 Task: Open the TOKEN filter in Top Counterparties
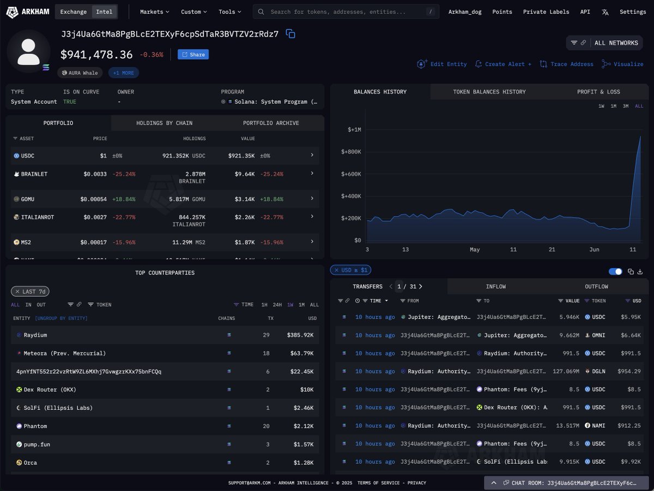[x=100, y=305]
